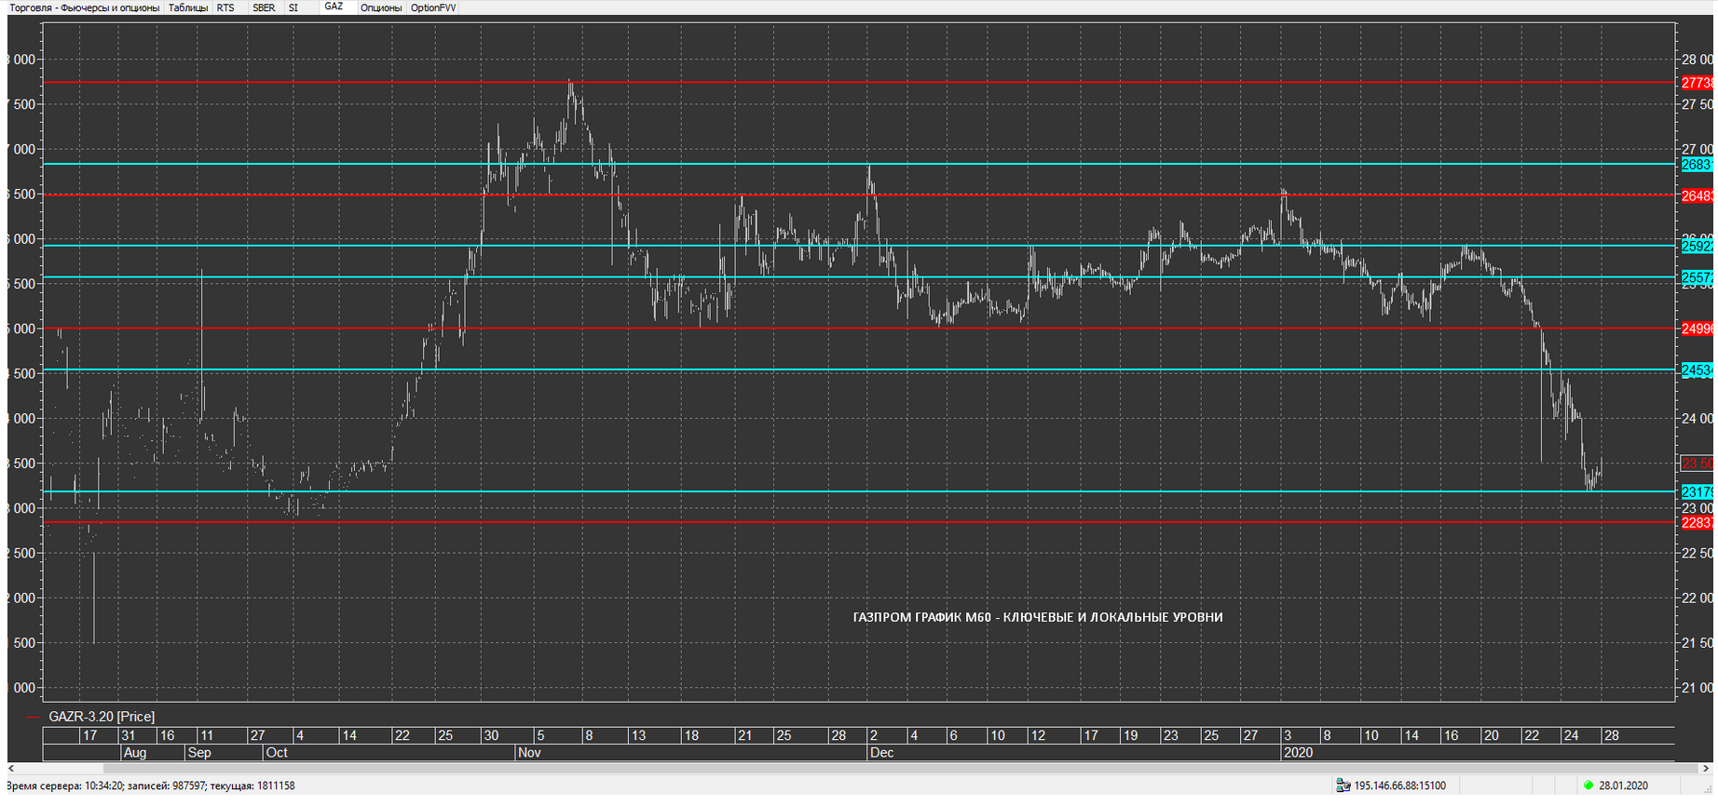Select the cyan 23179 price level label
This screenshot has width=1718, height=806.
(x=1697, y=492)
